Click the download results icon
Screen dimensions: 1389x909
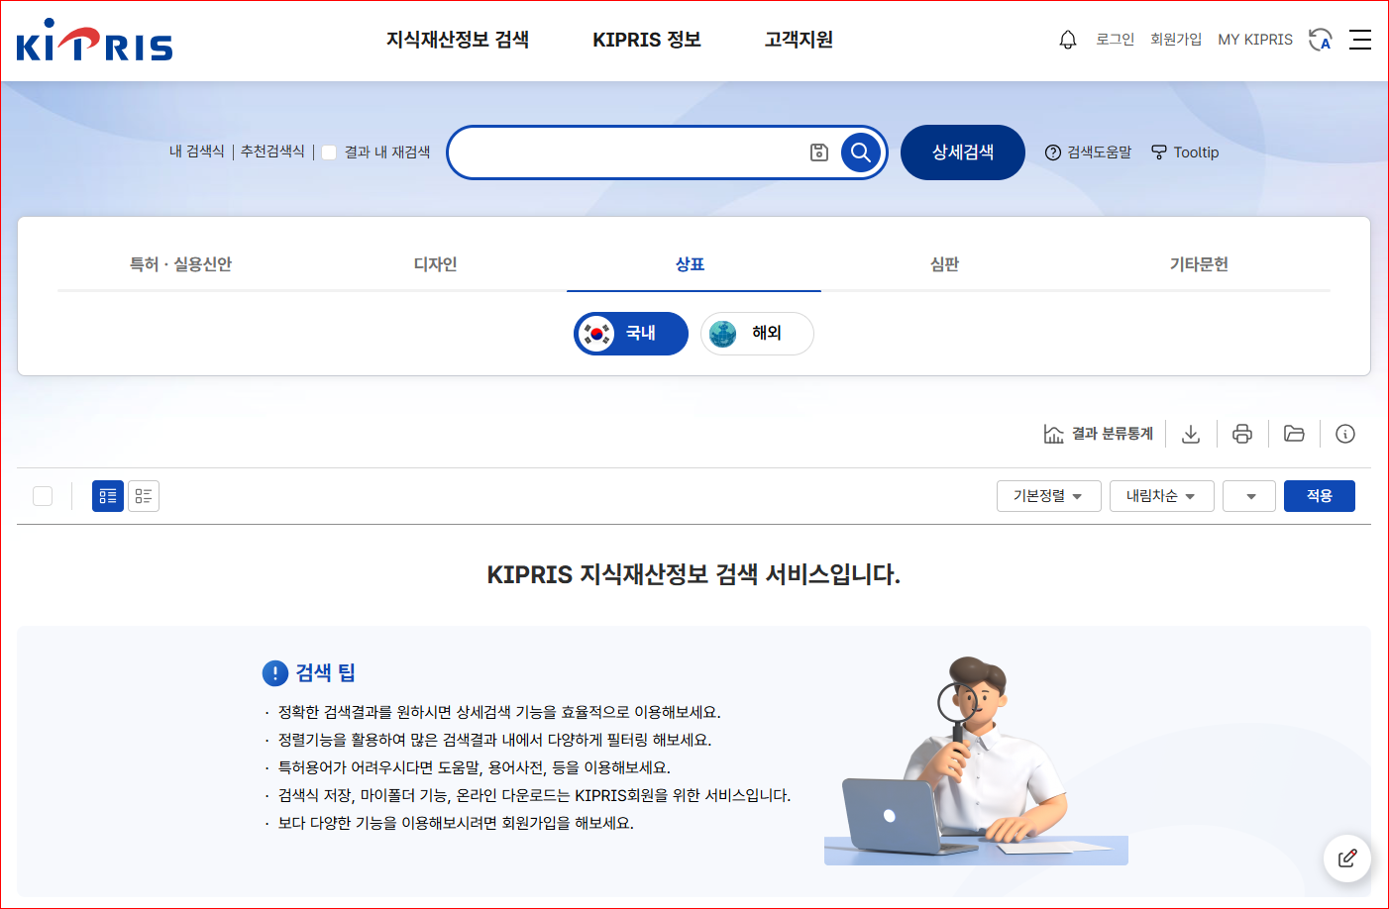pyautogui.click(x=1191, y=434)
